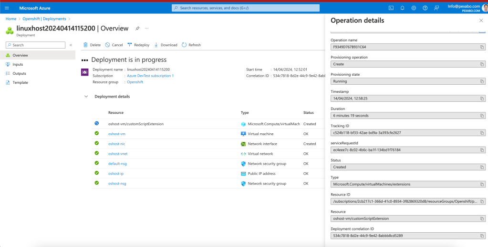Copy the Timestamp value
The width and height of the screenshot is (488, 247).
tap(482, 99)
